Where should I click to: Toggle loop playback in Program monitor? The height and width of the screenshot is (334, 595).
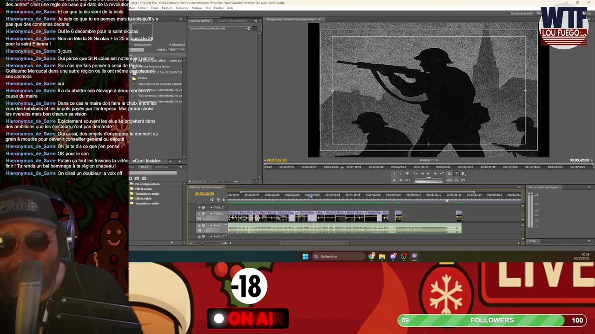coord(450,173)
